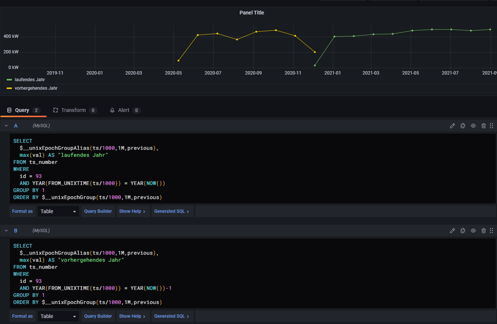Viewport: 497px width, 324px height.
Task: Remove query B using the trash icon
Action: [x=483, y=231]
